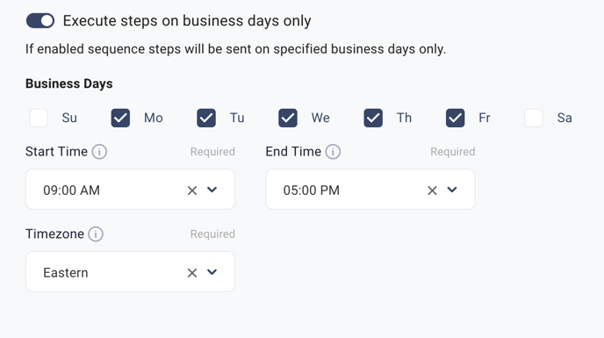The image size is (604, 338).
Task: Uncheck the Th business day checkbox
Action: [373, 118]
